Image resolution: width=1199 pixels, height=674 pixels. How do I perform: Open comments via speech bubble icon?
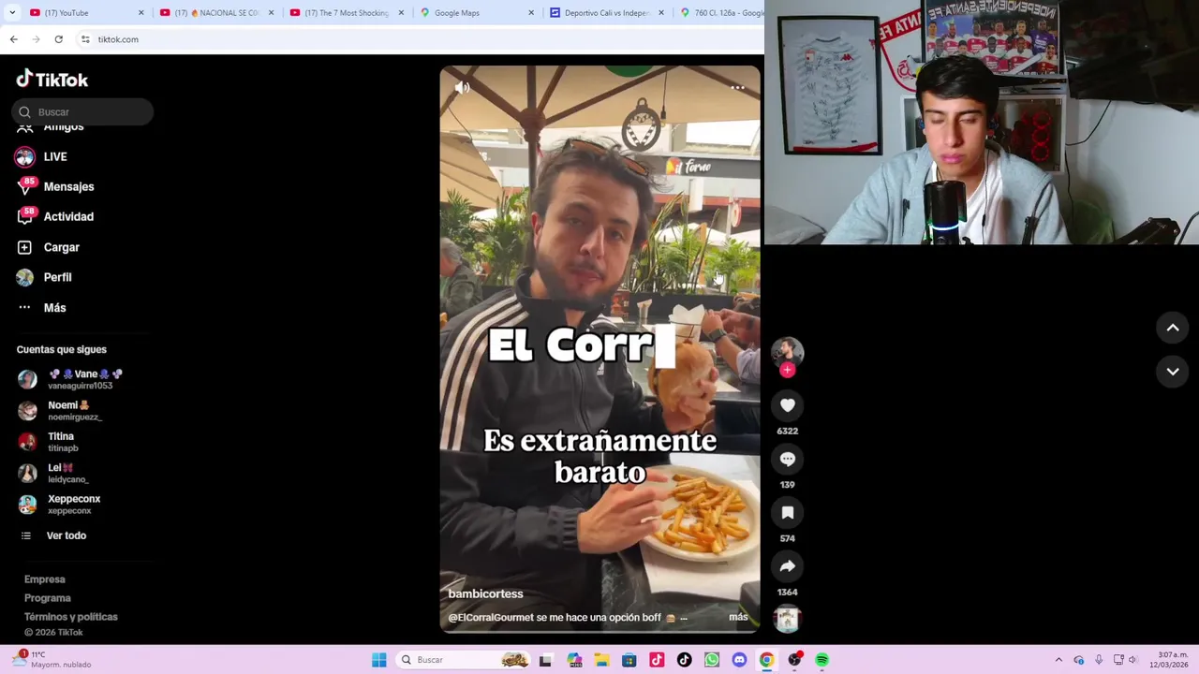[787, 459]
